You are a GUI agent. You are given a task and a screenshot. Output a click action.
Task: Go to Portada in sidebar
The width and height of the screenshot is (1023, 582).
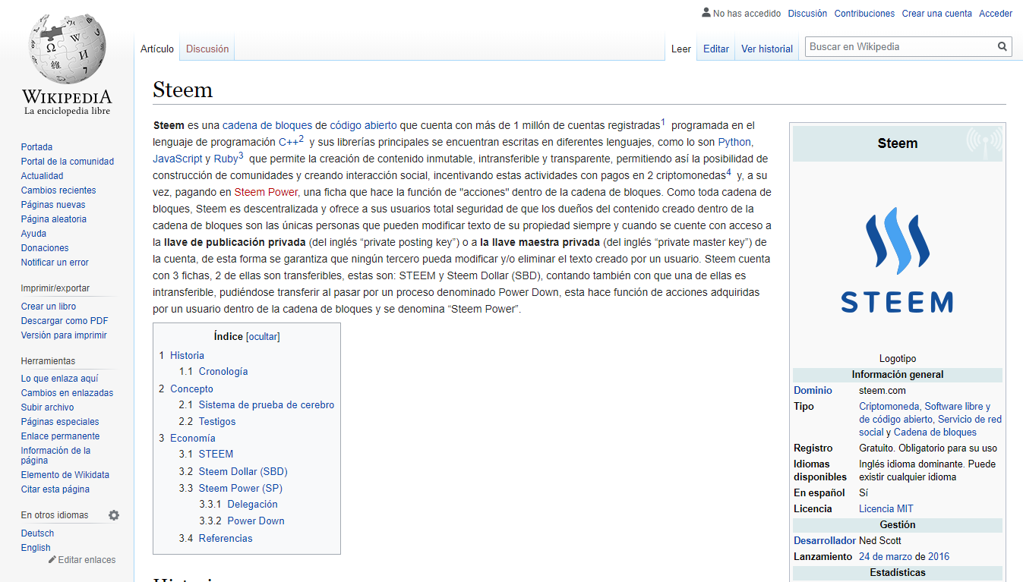coord(36,147)
